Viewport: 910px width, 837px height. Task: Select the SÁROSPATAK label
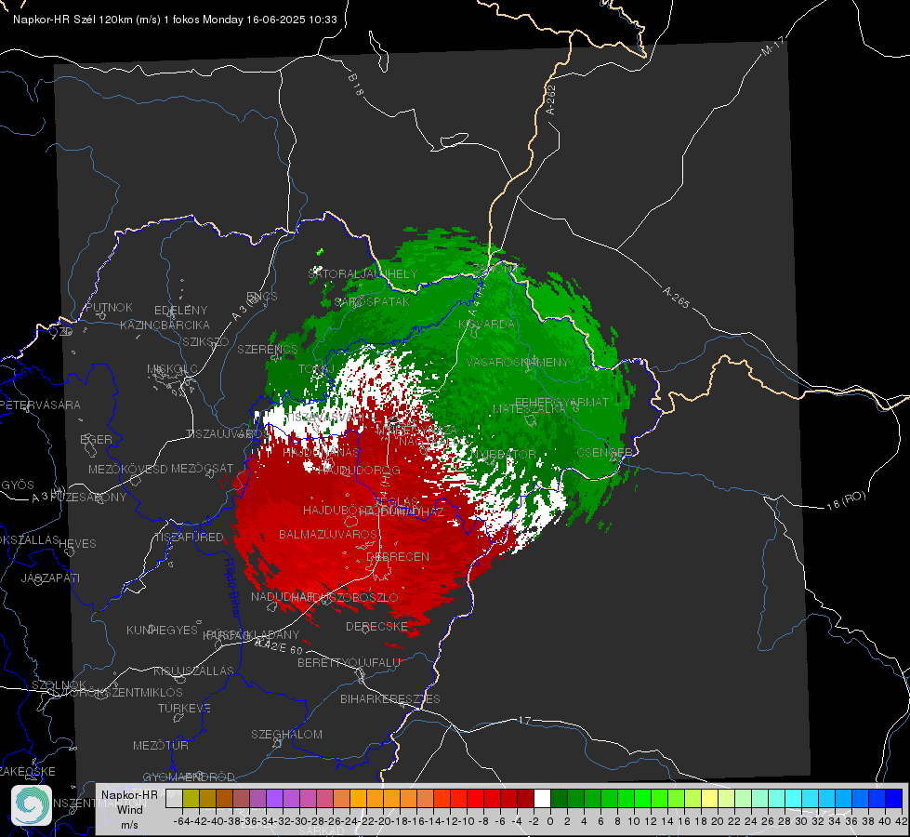[372, 301]
